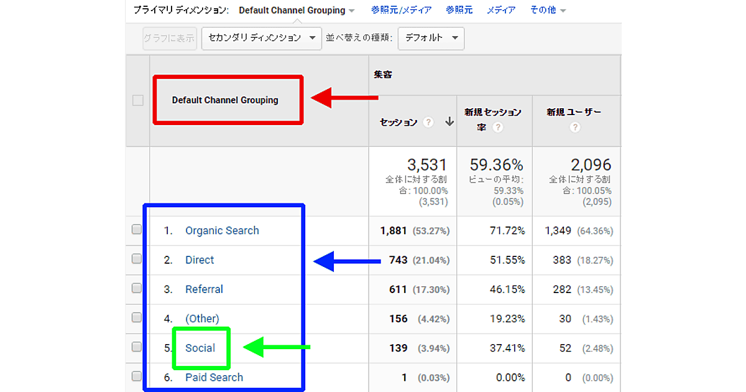This screenshot has width=746, height=392.
Task: Open Default Channel Grouping primary dimension dropdown
Action: point(297,11)
